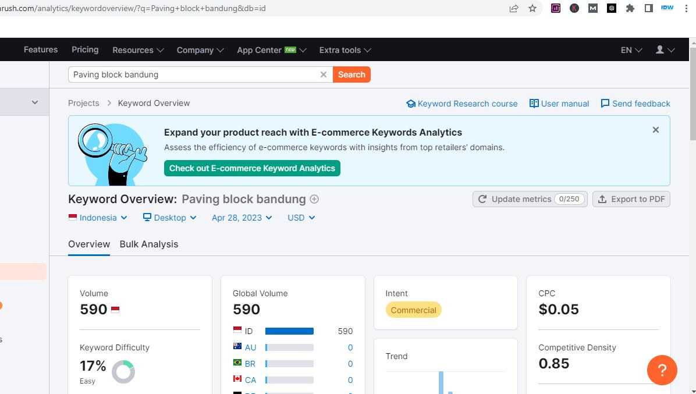
Task: Click the Trend chart label
Action: [x=396, y=356]
